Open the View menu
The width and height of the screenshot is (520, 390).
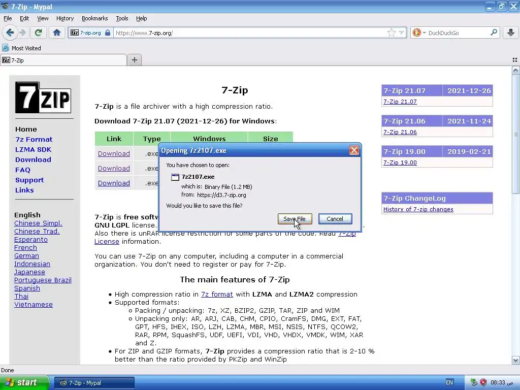pyautogui.click(x=43, y=18)
